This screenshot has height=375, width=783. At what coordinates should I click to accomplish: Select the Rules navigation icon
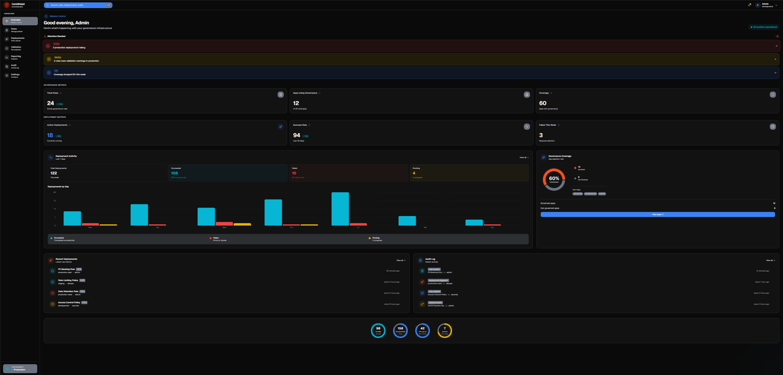(6, 30)
